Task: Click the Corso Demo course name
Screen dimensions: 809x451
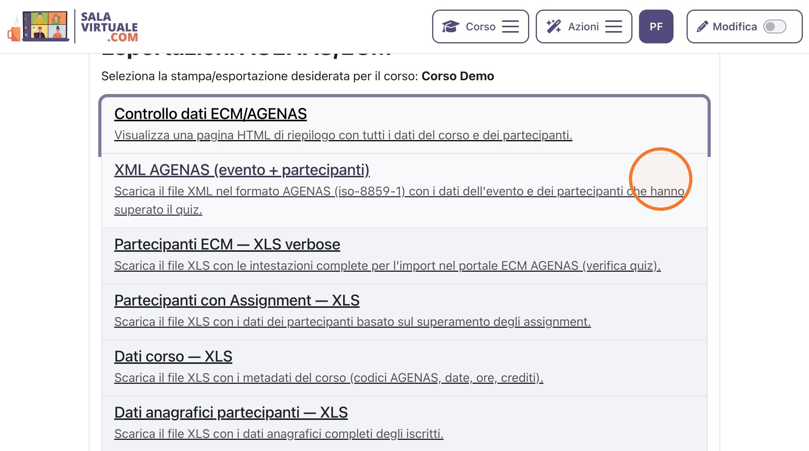Action: [x=458, y=76]
